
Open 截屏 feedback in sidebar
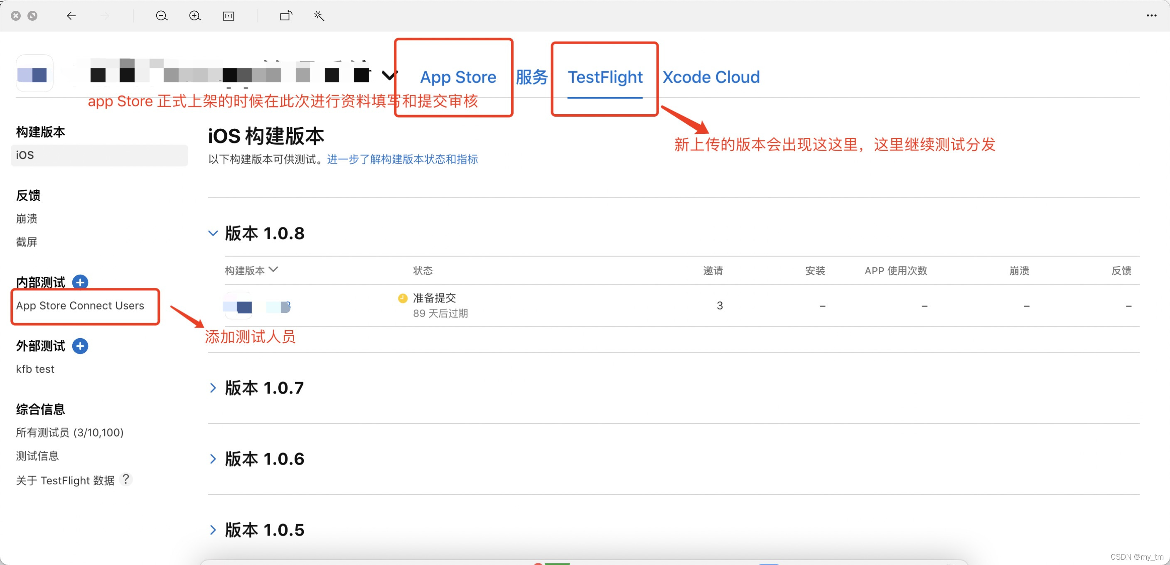pyautogui.click(x=27, y=242)
